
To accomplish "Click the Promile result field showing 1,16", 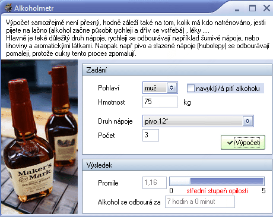I will [154, 183].
